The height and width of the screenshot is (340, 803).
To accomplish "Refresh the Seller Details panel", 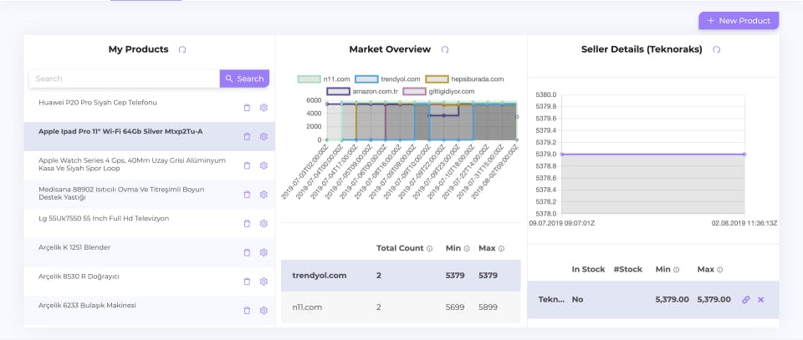I will click(717, 49).
